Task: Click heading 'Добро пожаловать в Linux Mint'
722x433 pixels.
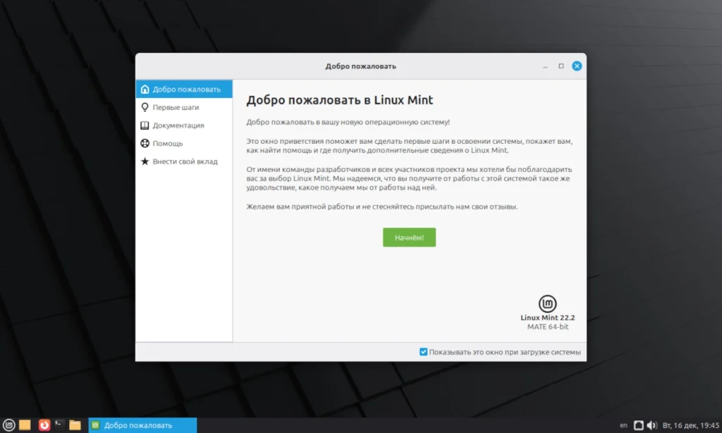Action: tap(339, 100)
